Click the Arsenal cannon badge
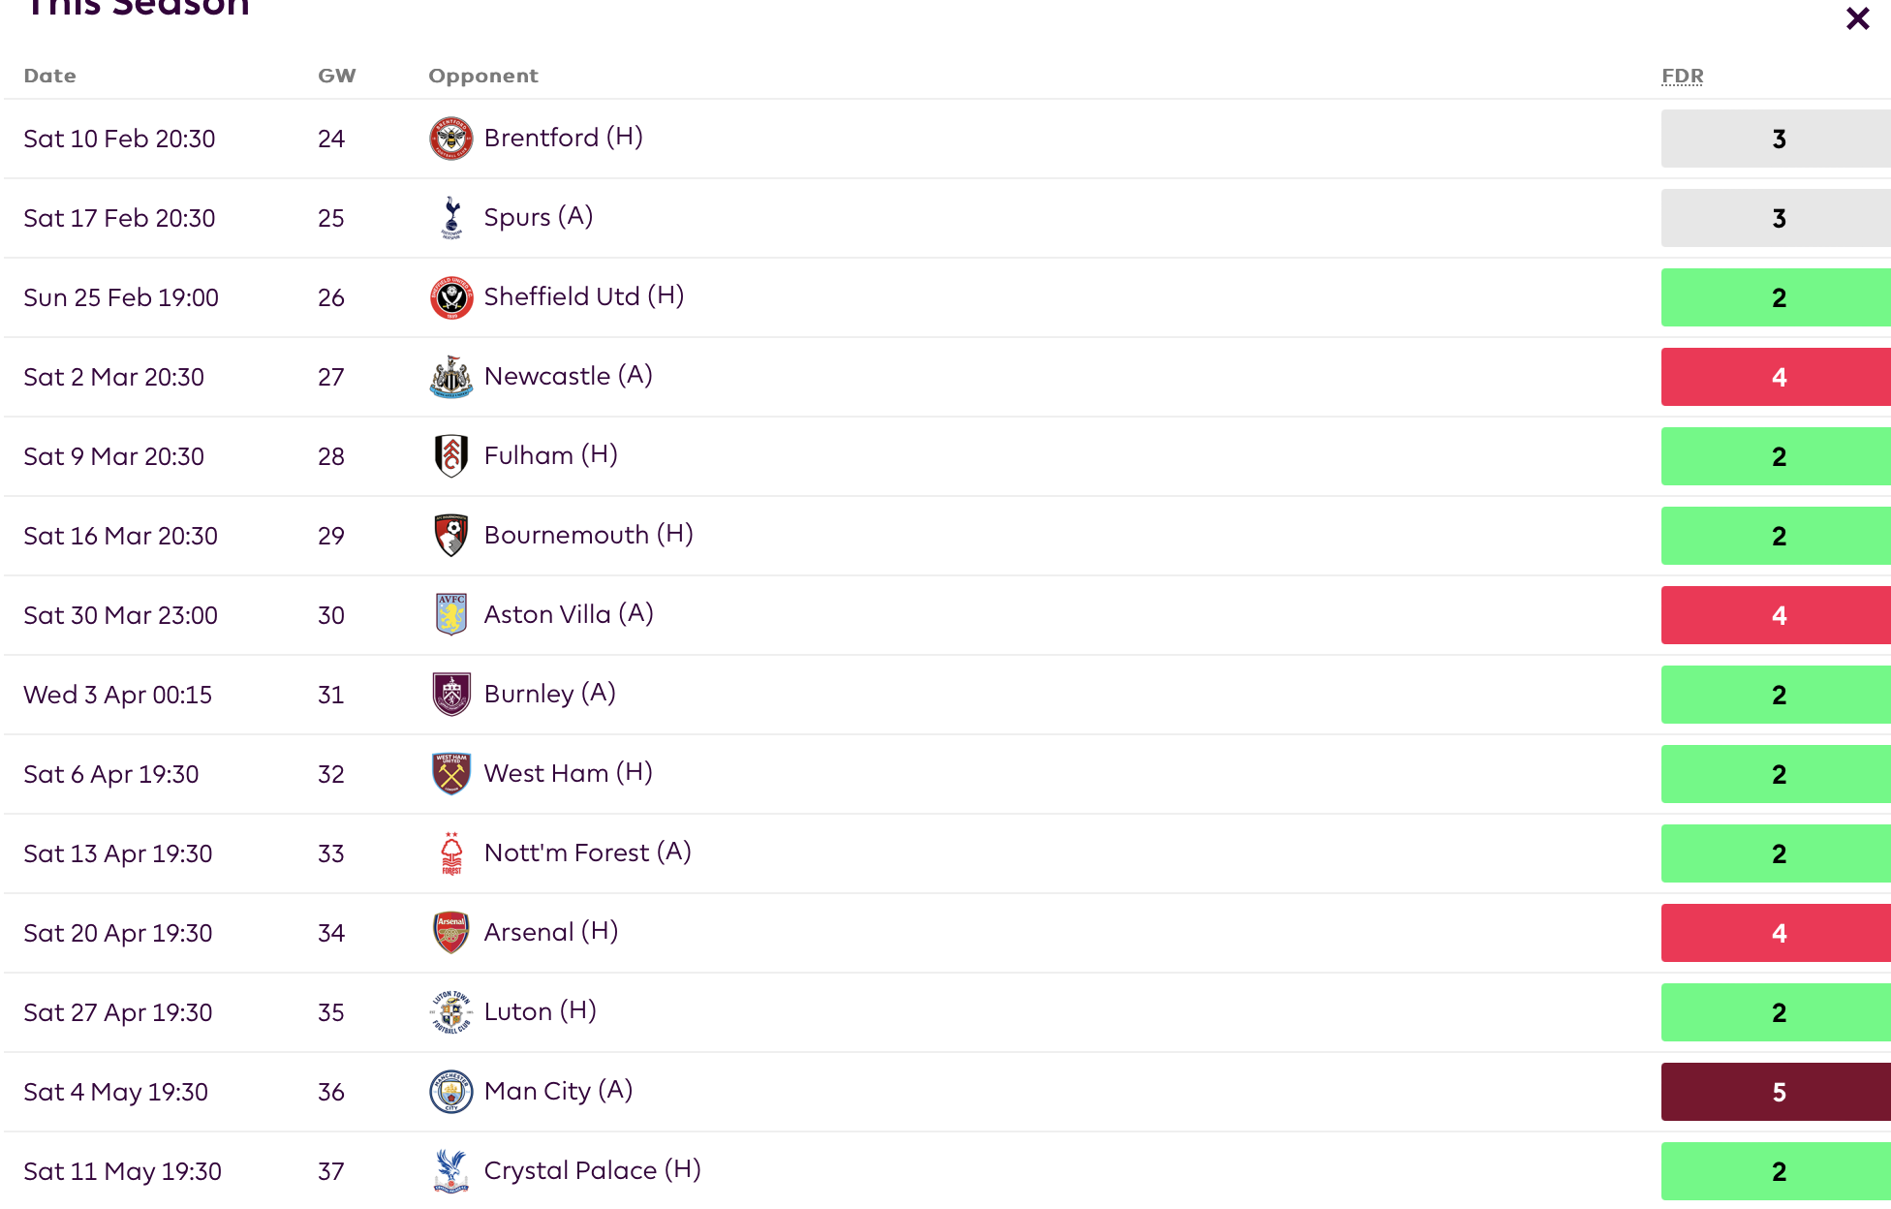Image resolution: width=1891 pixels, height=1209 pixels. coord(451,933)
